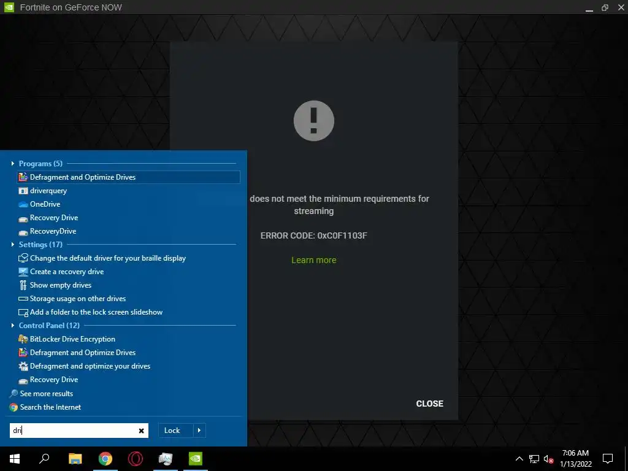
Task: Open Google Chrome from the taskbar
Action: [x=105, y=459]
